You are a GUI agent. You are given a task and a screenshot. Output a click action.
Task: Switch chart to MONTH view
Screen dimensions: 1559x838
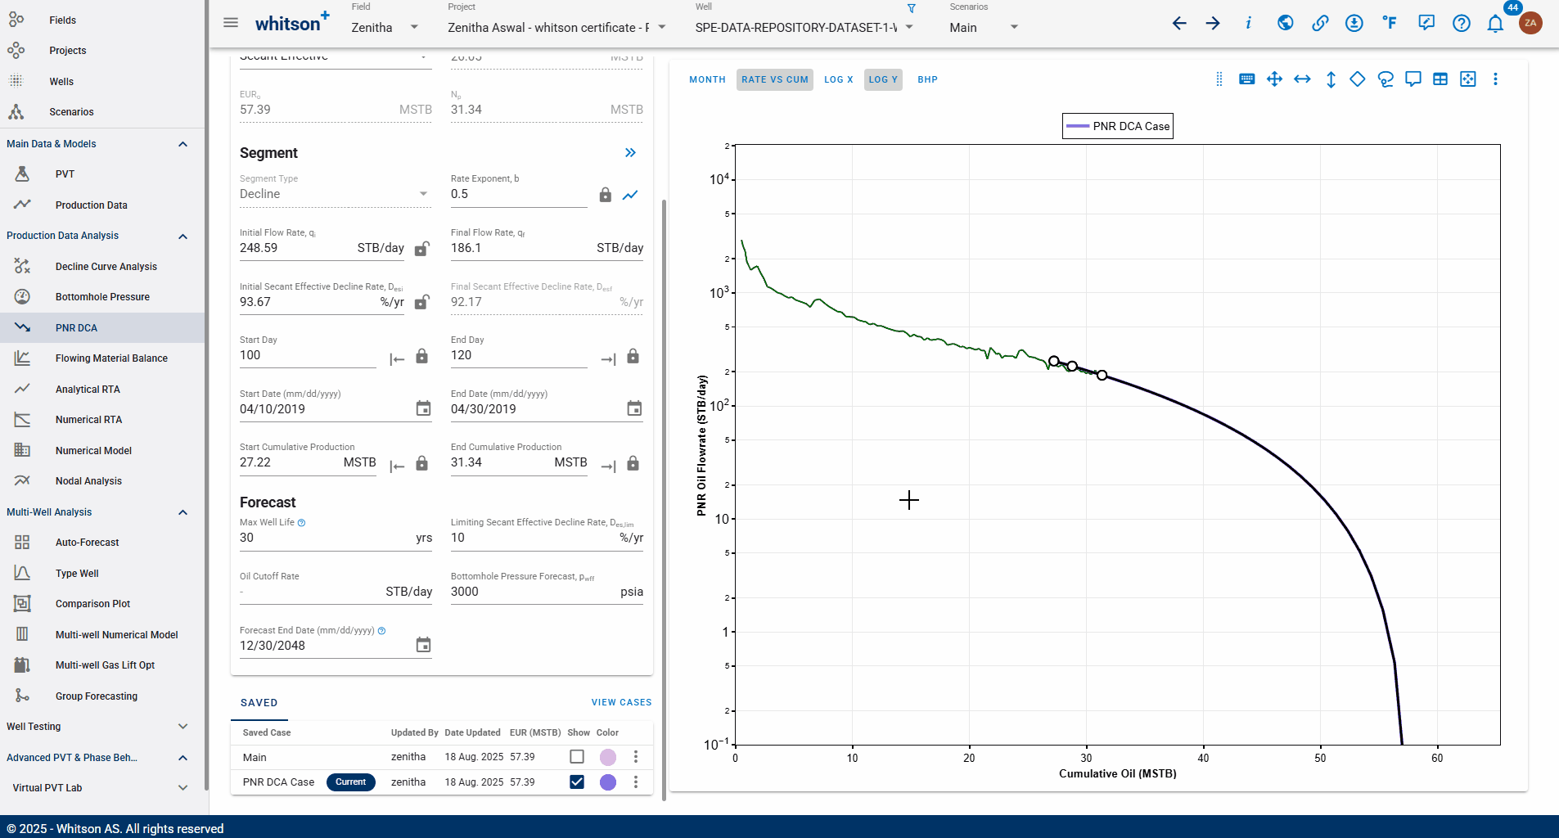pos(707,79)
